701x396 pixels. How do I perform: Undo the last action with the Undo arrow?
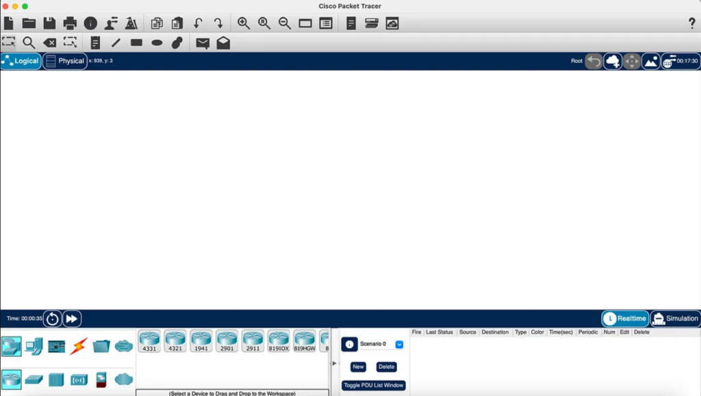pyautogui.click(x=198, y=23)
